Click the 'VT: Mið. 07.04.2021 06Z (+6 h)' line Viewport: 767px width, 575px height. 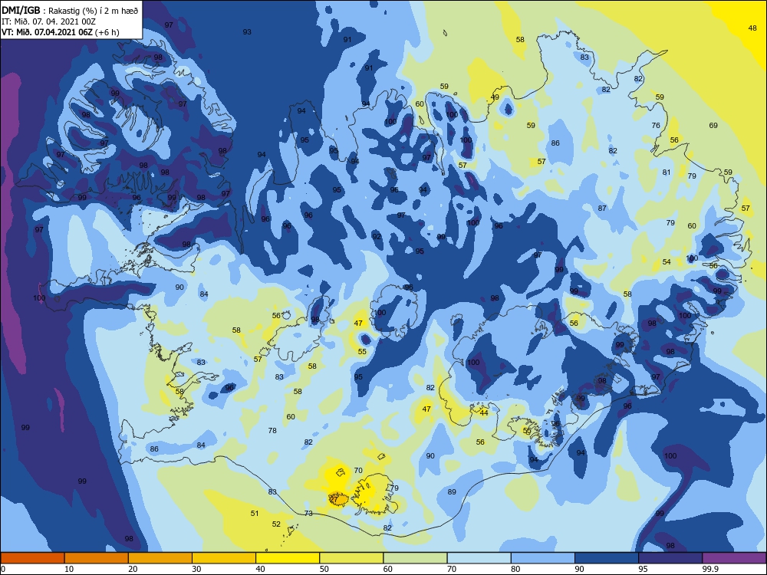tap(60, 32)
